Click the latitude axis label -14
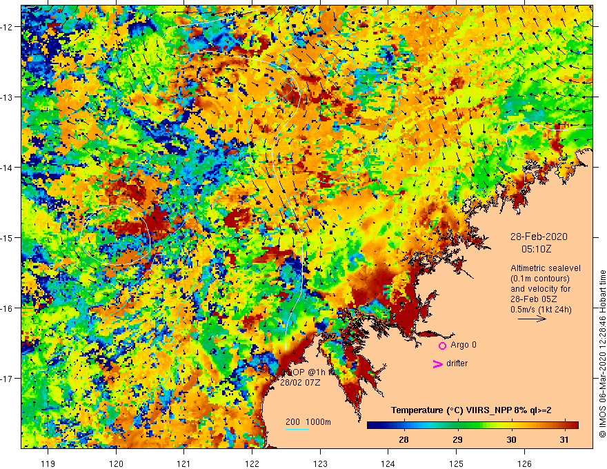Image resolution: width=607 pixels, height=469 pixels. pos(7,167)
